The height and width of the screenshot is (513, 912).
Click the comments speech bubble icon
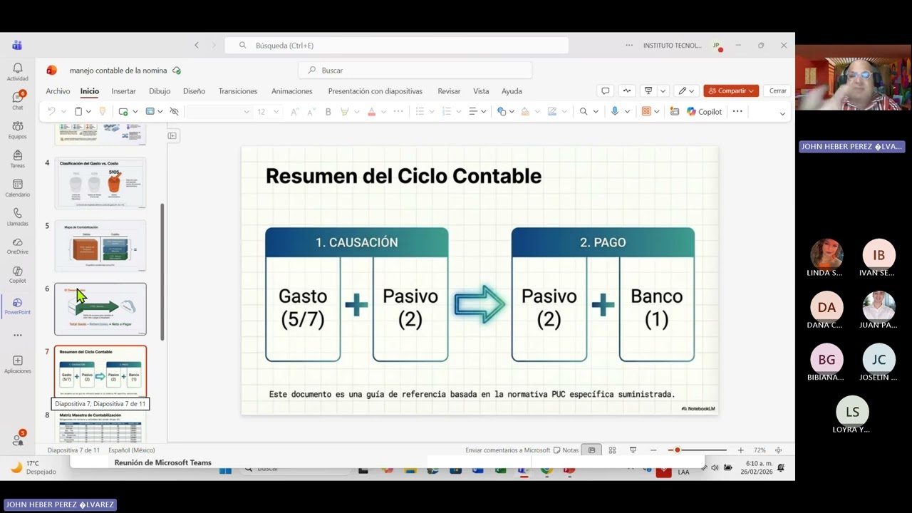click(x=605, y=91)
